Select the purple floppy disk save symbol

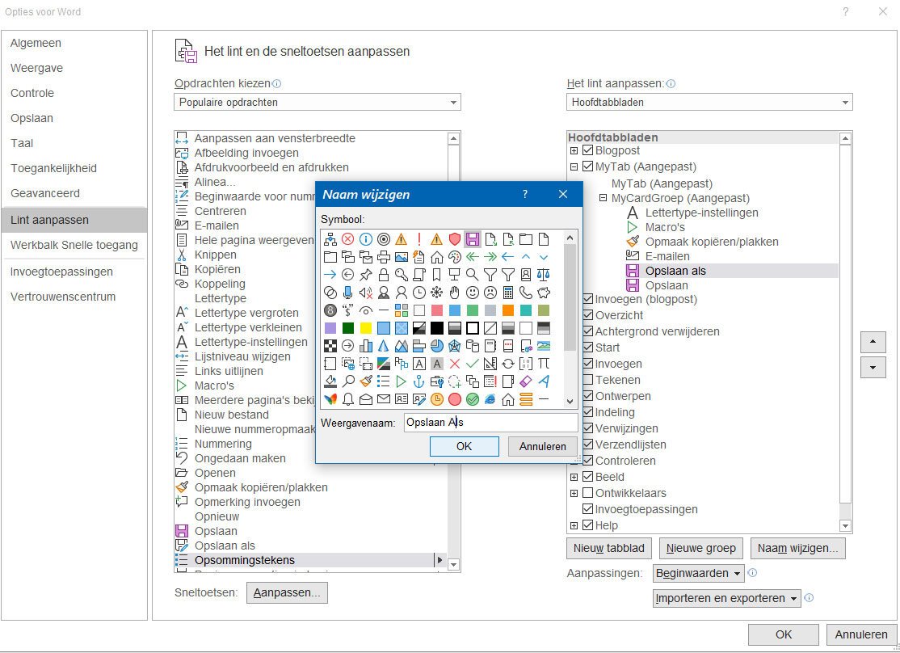pyautogui.click(x=473, y=239)
